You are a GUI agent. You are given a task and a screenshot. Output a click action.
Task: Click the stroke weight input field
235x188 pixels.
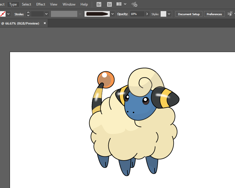(x=37, y=14)
